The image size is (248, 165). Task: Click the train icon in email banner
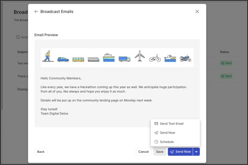(94, 59)
